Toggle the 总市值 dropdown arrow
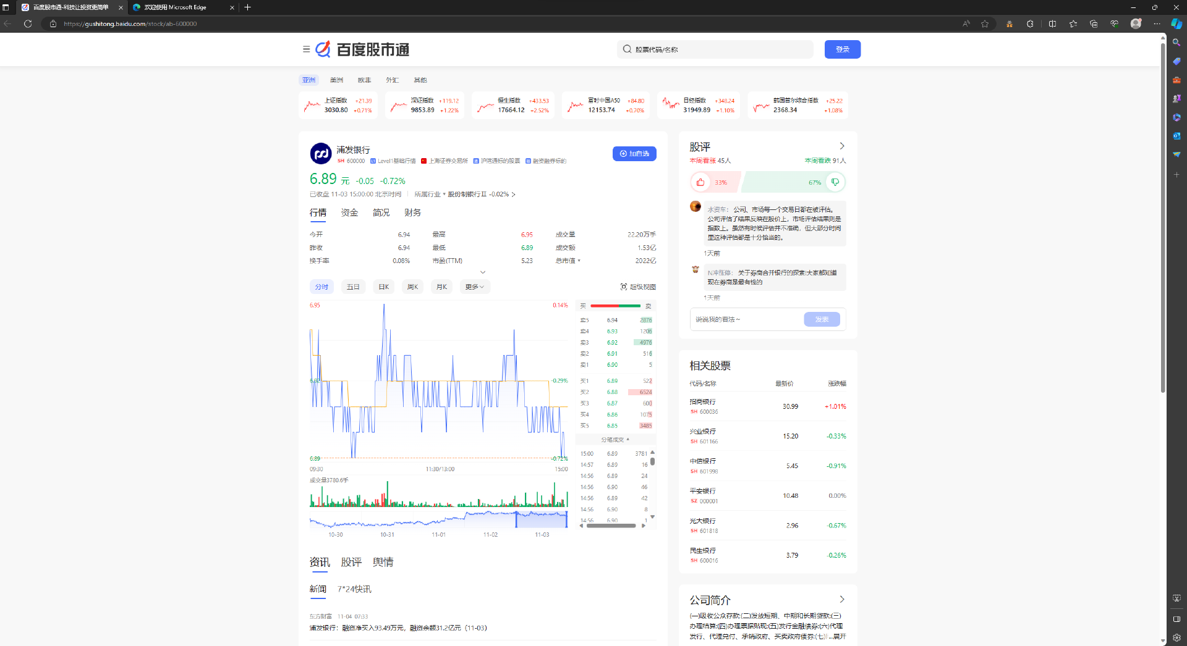Viewport: 1187px width, 646px height. [x=579, y=261]
